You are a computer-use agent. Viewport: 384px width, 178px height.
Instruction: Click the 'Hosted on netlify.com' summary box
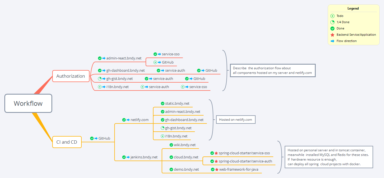236,120
